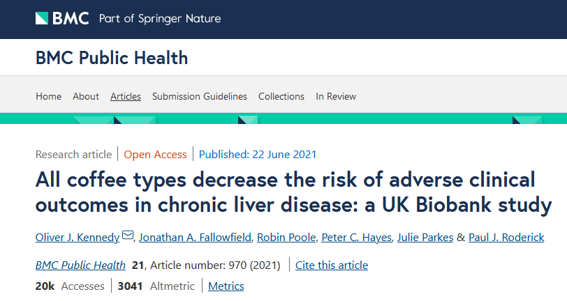567x301 pixels.
Task: Open author Jonathan A. Fallowfield's details
Action: [194, 238]
